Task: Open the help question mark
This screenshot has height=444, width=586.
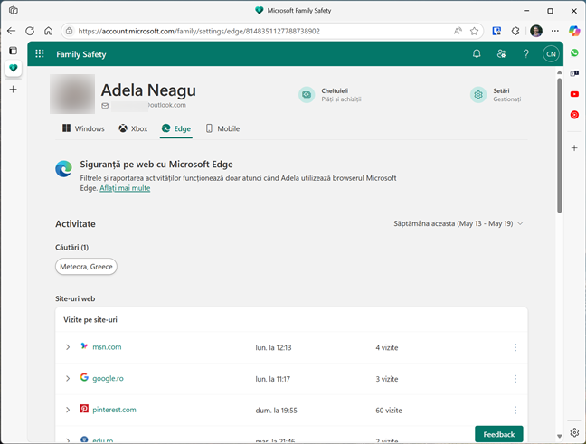Action: (x=525, y=54)
